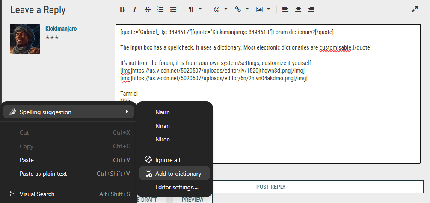Align text to the right
Viewport: 430px width, 203px height.
point(311,9)
